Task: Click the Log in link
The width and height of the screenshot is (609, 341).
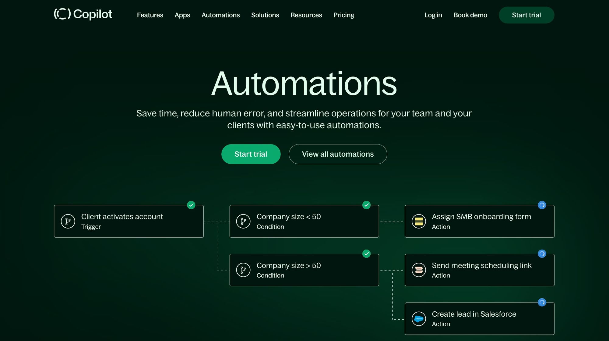Action: pyautogui.click(x=433, y=15)
